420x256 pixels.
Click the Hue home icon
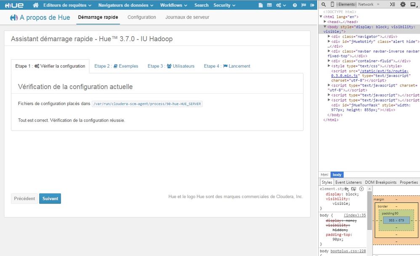37,5
